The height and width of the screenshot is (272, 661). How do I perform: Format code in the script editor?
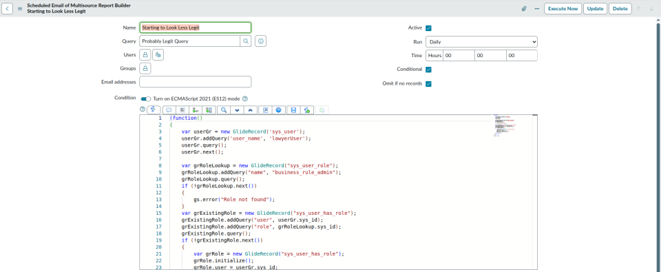click(182, 110)
